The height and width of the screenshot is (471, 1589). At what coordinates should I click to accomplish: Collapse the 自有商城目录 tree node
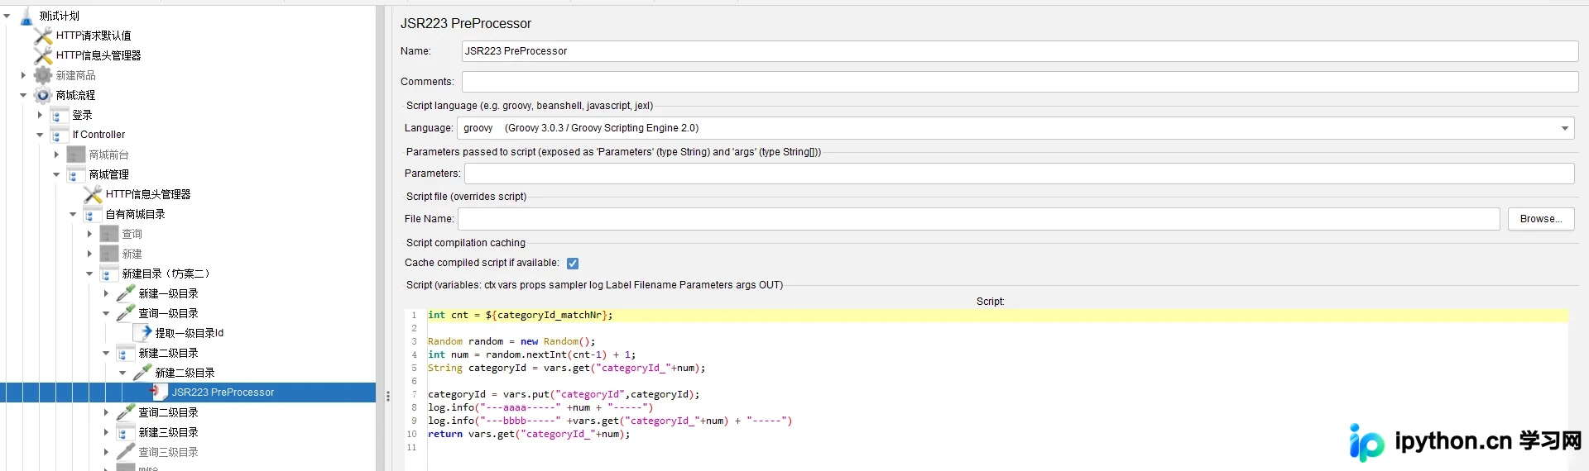(73, 214)
